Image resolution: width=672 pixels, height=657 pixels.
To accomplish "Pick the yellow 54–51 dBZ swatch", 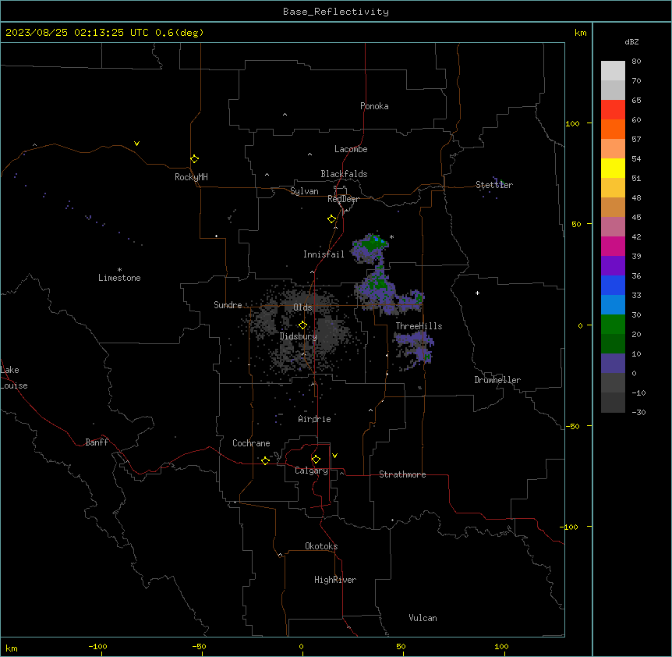I will 613,168.
